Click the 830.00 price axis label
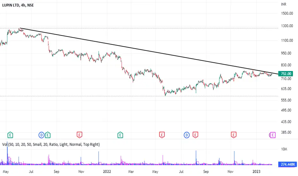Screen dimensions: 298x176 (286, 65)
